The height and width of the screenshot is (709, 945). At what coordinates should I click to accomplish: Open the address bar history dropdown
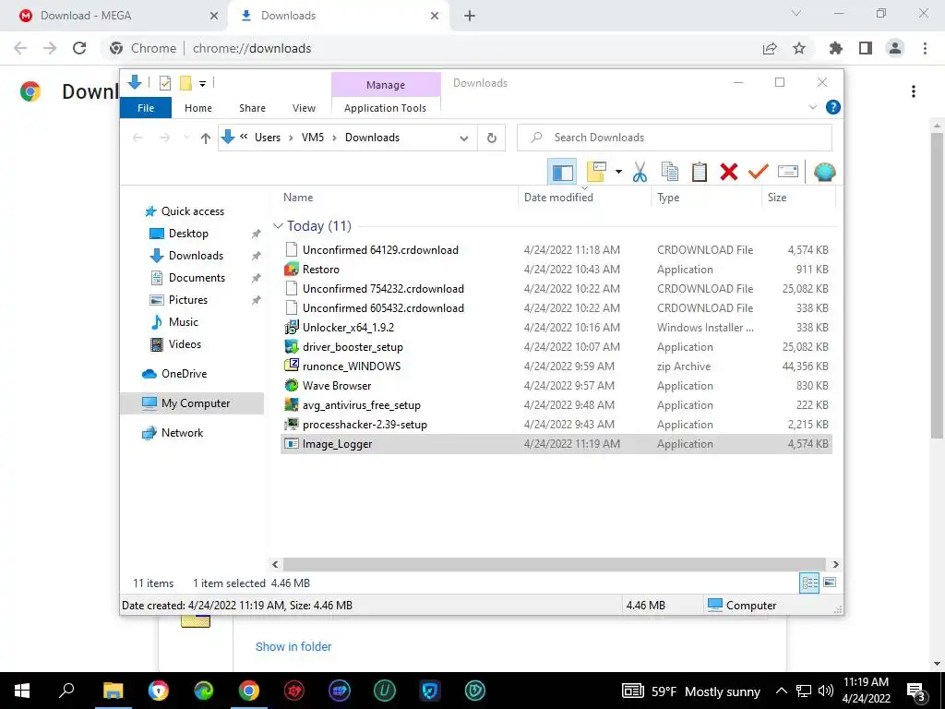click(464, 138)
